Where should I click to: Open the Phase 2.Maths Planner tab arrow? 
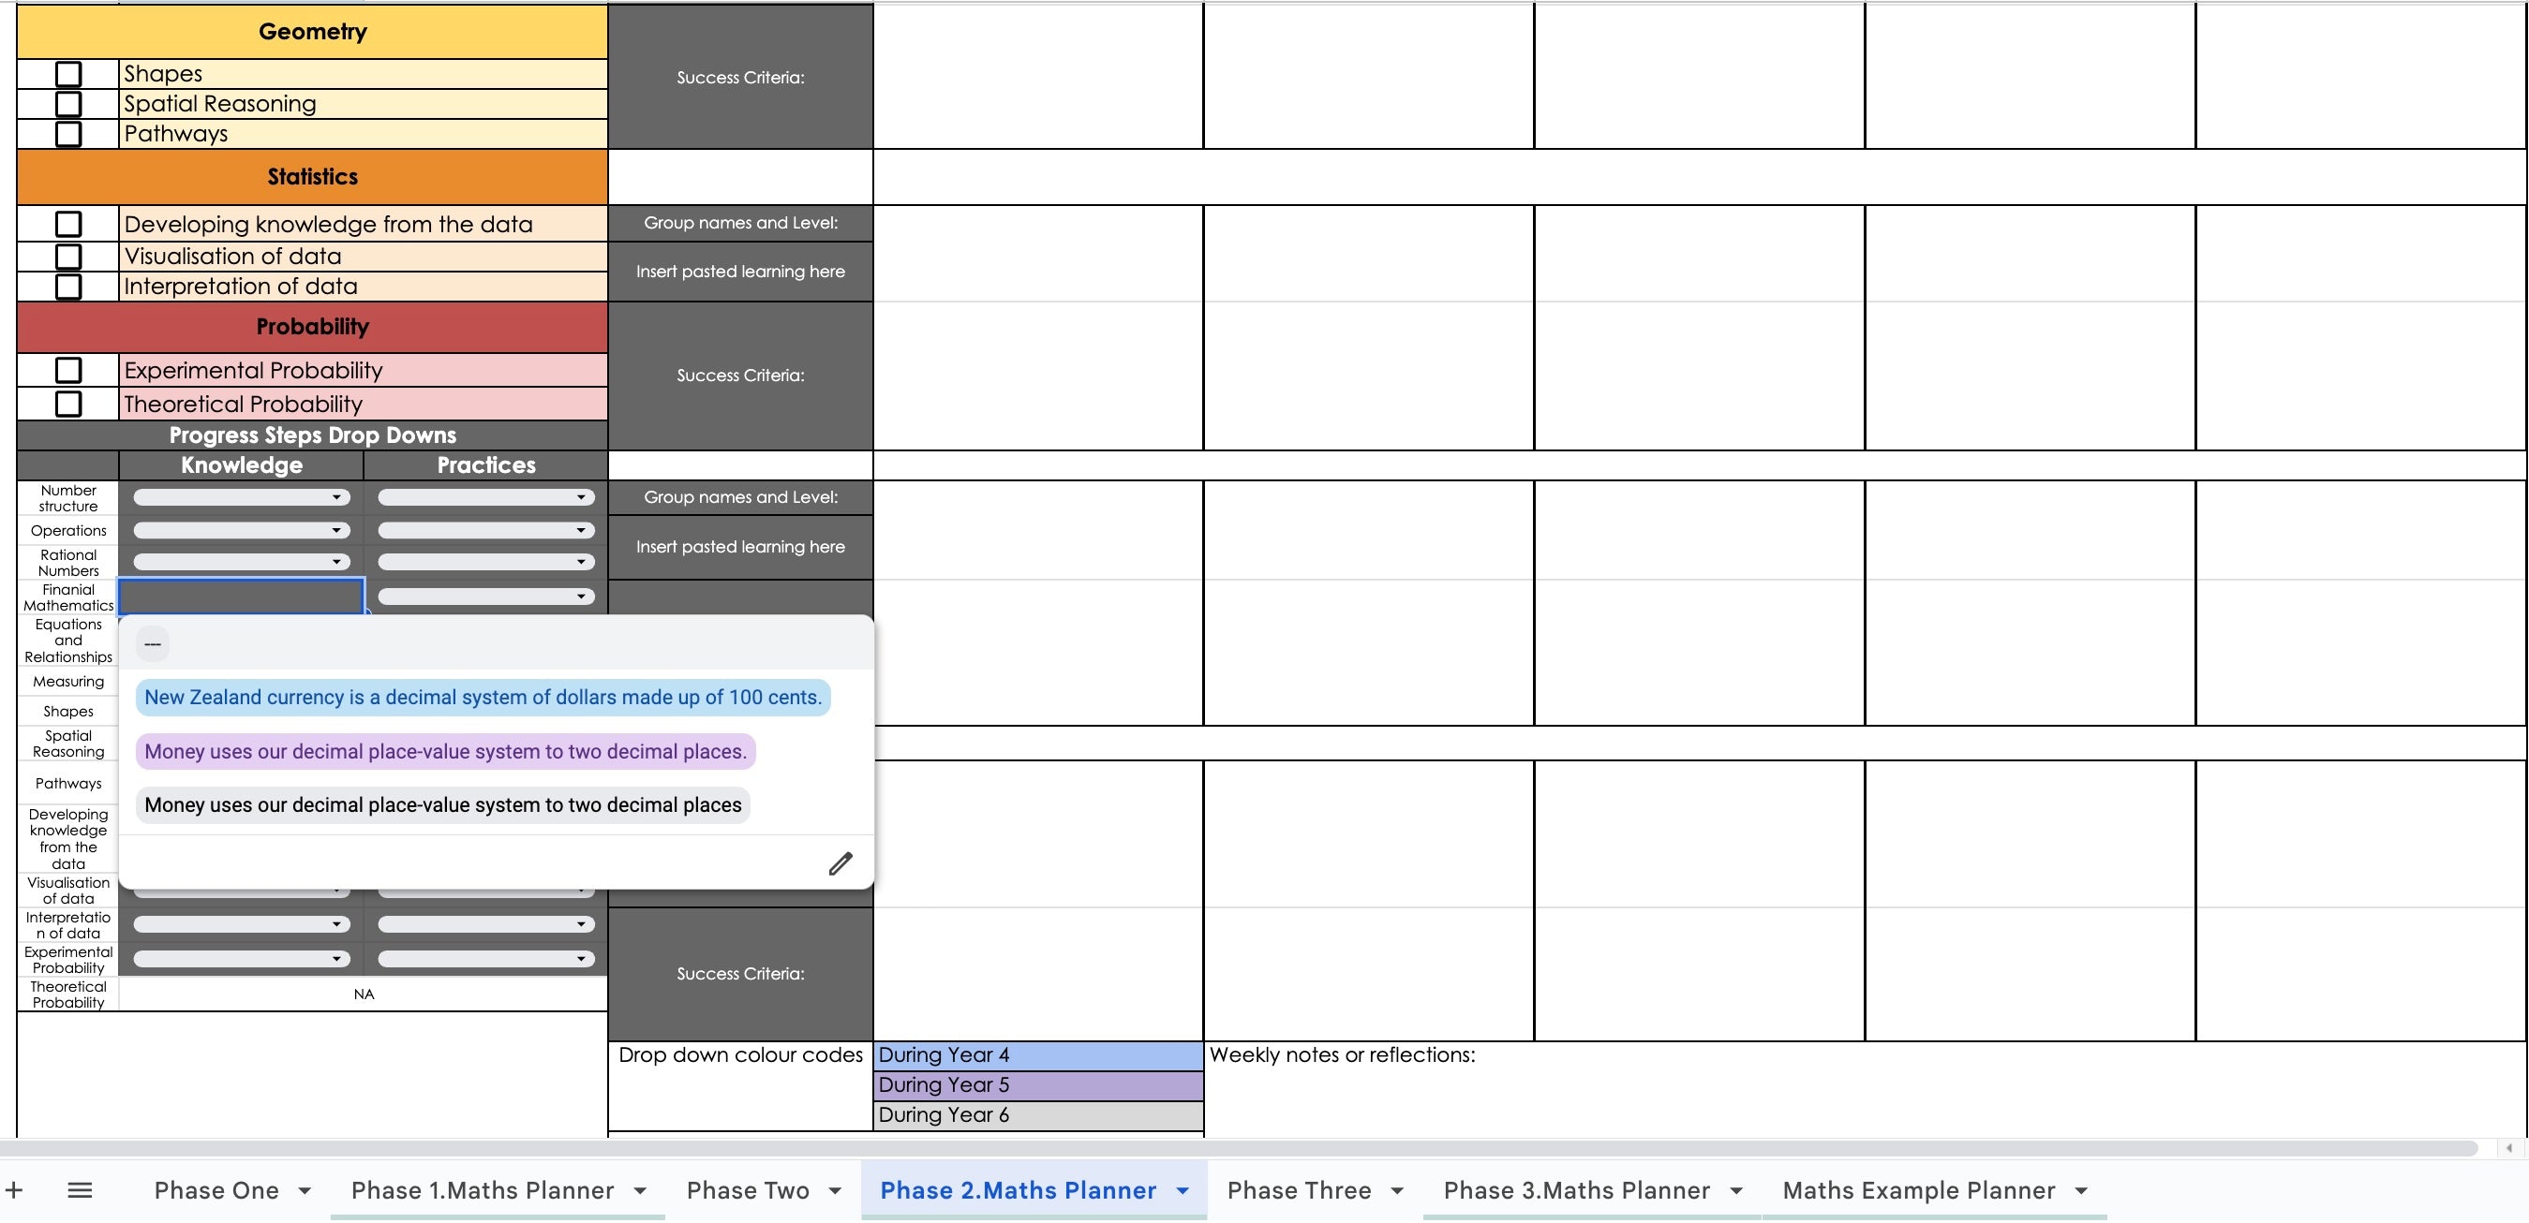1181,1189
